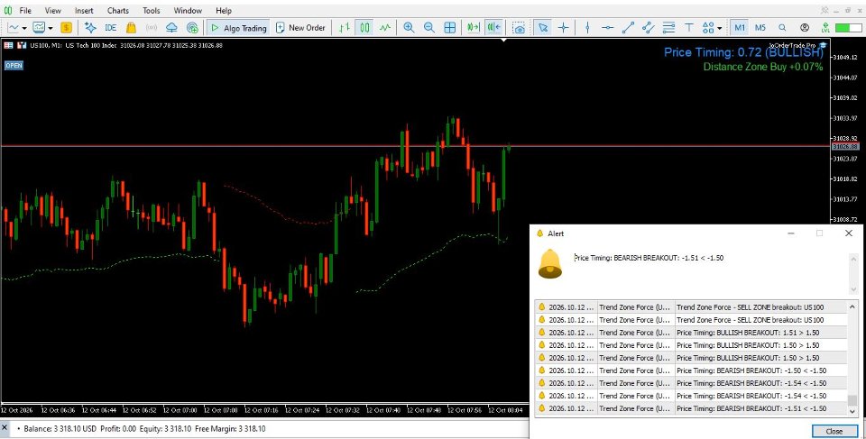Click the green connection status bar
The image size is (866, 439).
[x=848, y=28]
